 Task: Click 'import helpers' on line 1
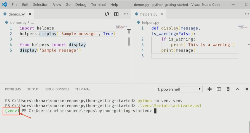tap(37, 28)
